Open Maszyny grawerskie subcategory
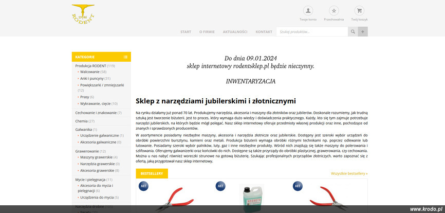 pyautogui.click(x=96, y=157)
